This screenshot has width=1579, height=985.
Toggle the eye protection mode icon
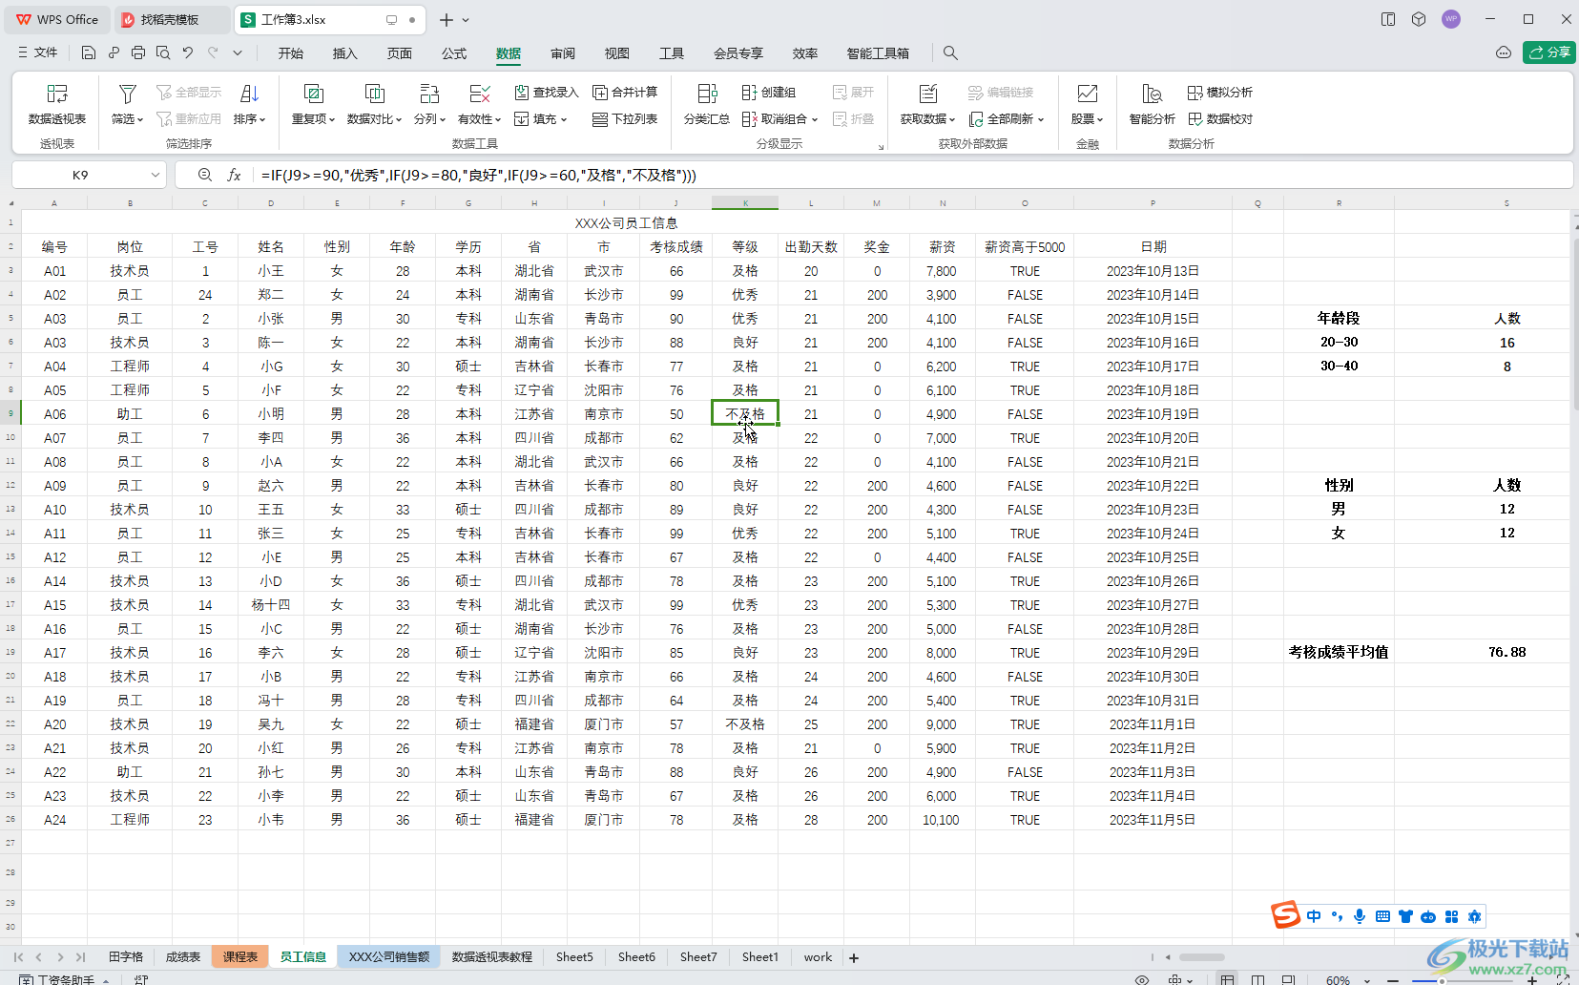1142,980
